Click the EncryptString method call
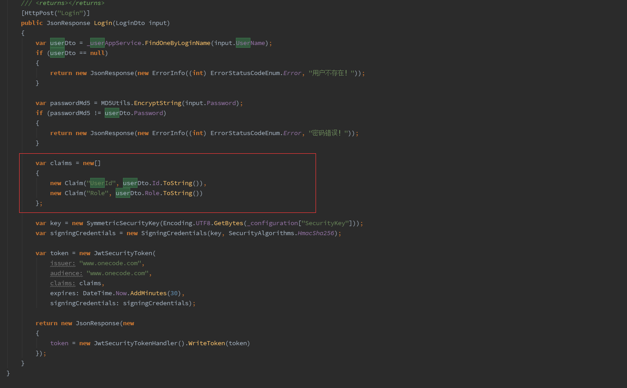The width and height of the screenshot is (627, 388). tap(158, 103)
